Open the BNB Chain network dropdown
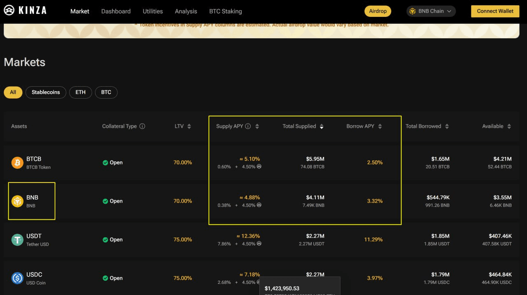527x295 pixels. tap(431, 11)
